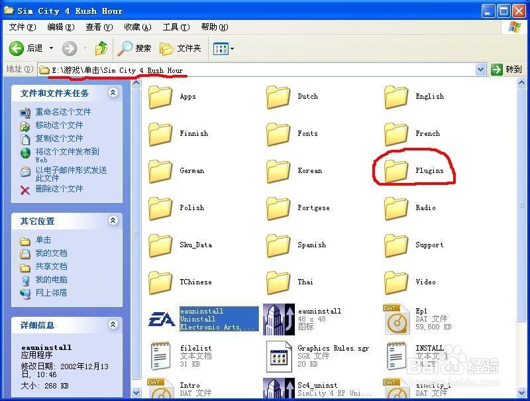Collapse the 详细信息 panel
Screen dimensions: 530x401
pyautogui.click(x=113, y=325)
